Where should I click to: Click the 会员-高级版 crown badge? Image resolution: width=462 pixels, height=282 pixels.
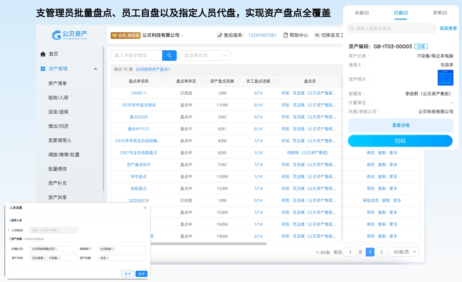point(125,35)
